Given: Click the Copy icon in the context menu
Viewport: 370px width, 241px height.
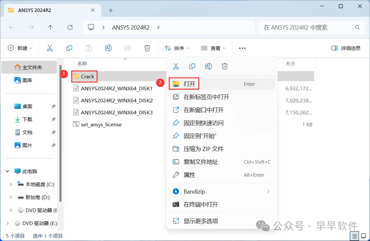Looking at the screenshot, I should point(192,66).
